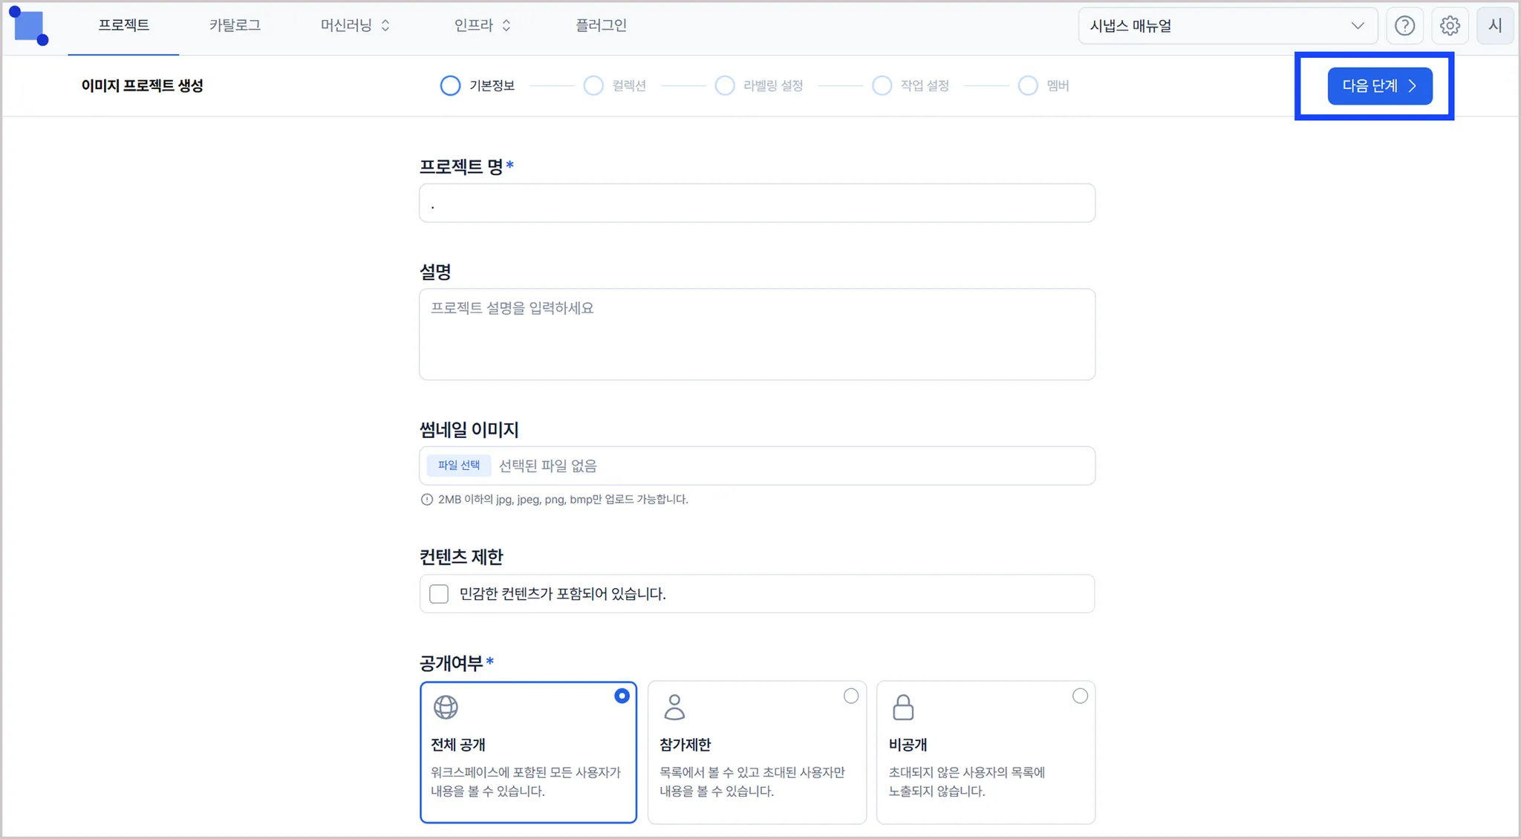
Task: Click the 프로젝트 명 input field
Action: [x=756, y=203]
